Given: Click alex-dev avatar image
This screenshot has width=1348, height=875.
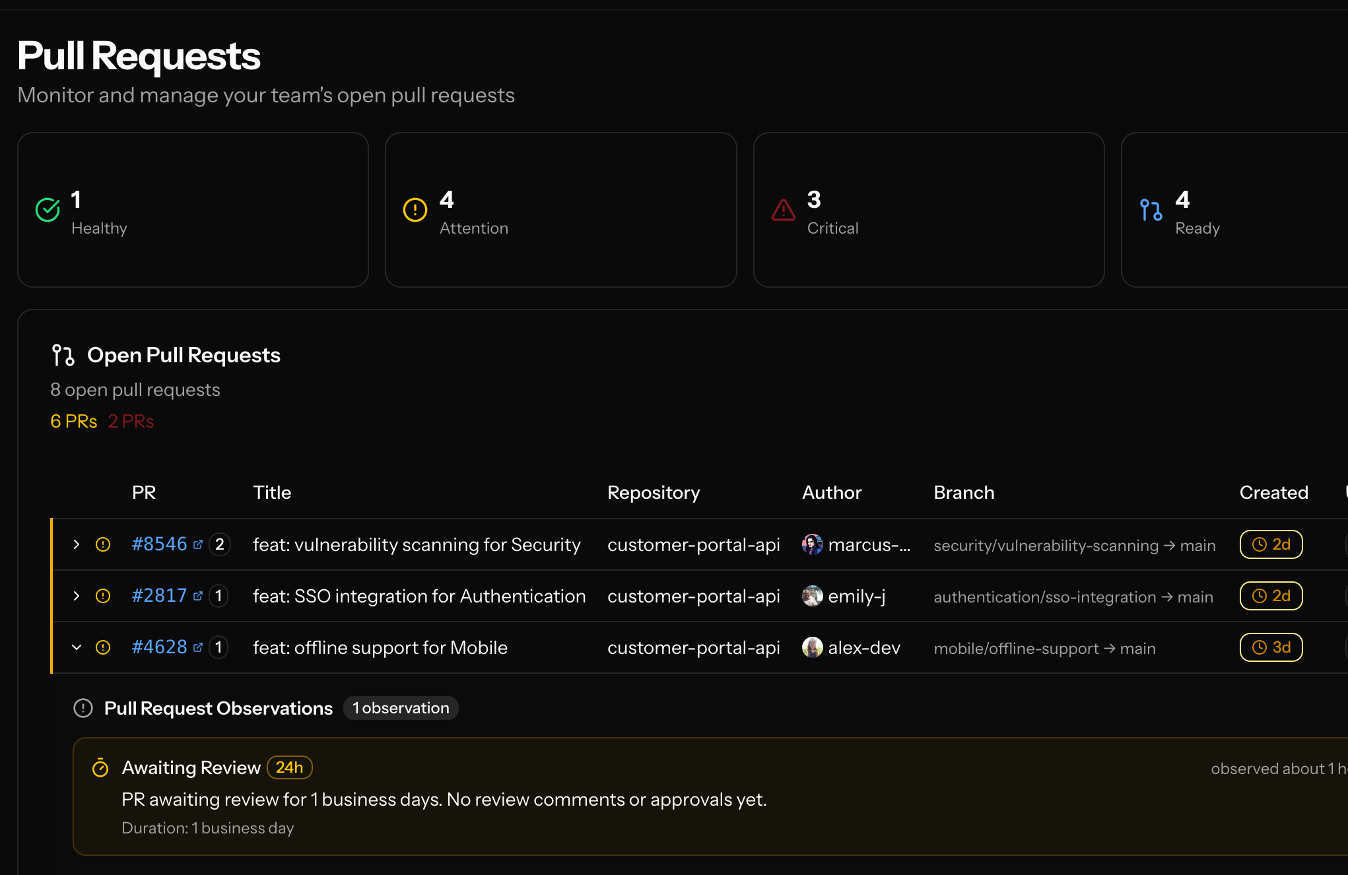Looking at the screenshot, I should click(813, 647).
